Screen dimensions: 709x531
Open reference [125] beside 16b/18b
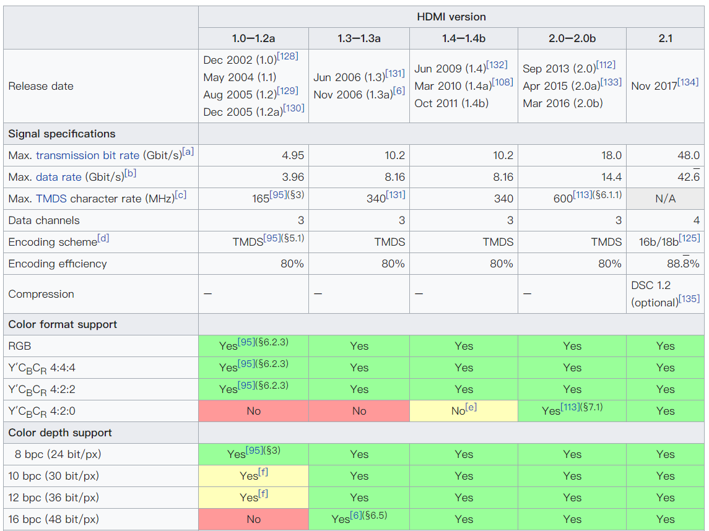click(x=689, y=238)
